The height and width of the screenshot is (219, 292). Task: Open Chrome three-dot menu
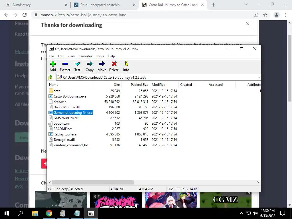point(286,15)
